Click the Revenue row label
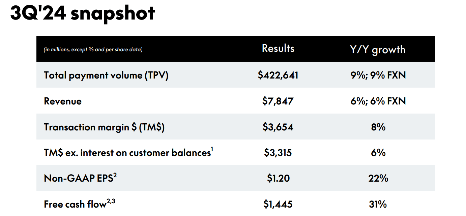This screenshot has height=216, width=466. (x=63, y=101)
